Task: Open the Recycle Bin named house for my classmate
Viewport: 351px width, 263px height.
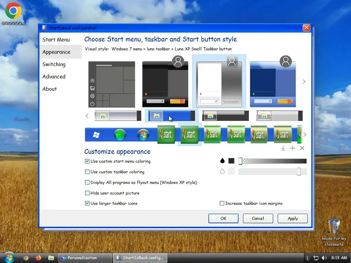Action: pyautogui.click(x=334, y=233)
